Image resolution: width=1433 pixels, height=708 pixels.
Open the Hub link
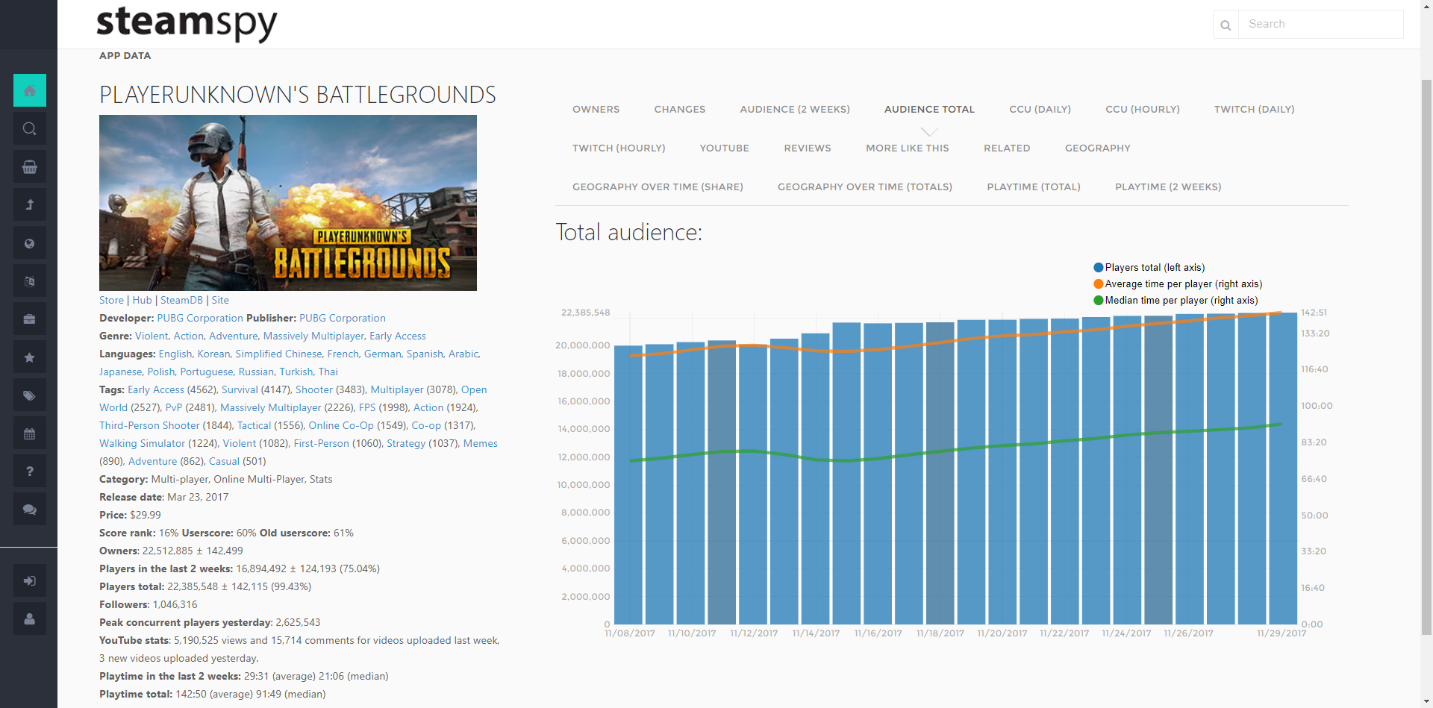coord(142,300)
